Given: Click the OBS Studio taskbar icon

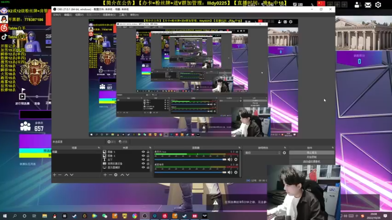Looking at the screenshot, I should (145, 216).
